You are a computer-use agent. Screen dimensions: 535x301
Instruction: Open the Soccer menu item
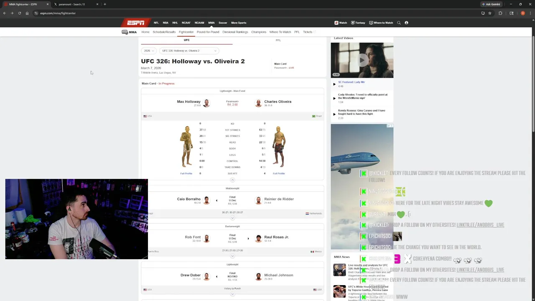pos(223,23)
